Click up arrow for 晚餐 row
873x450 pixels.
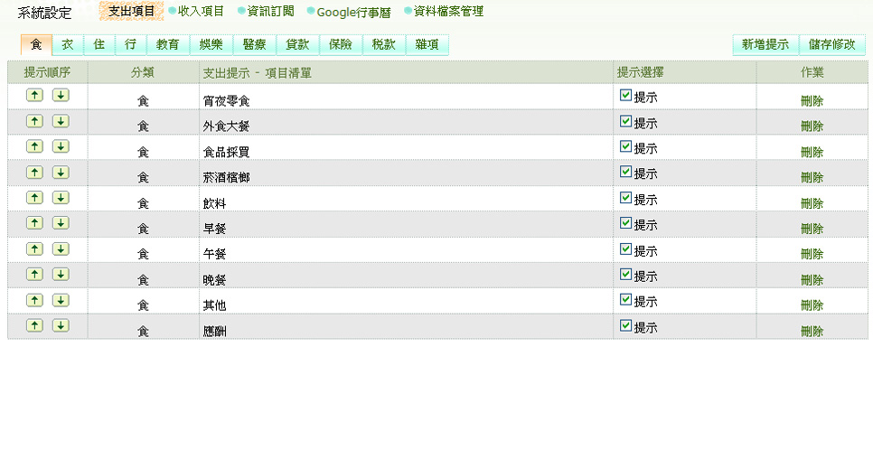[x=34, y=274]
